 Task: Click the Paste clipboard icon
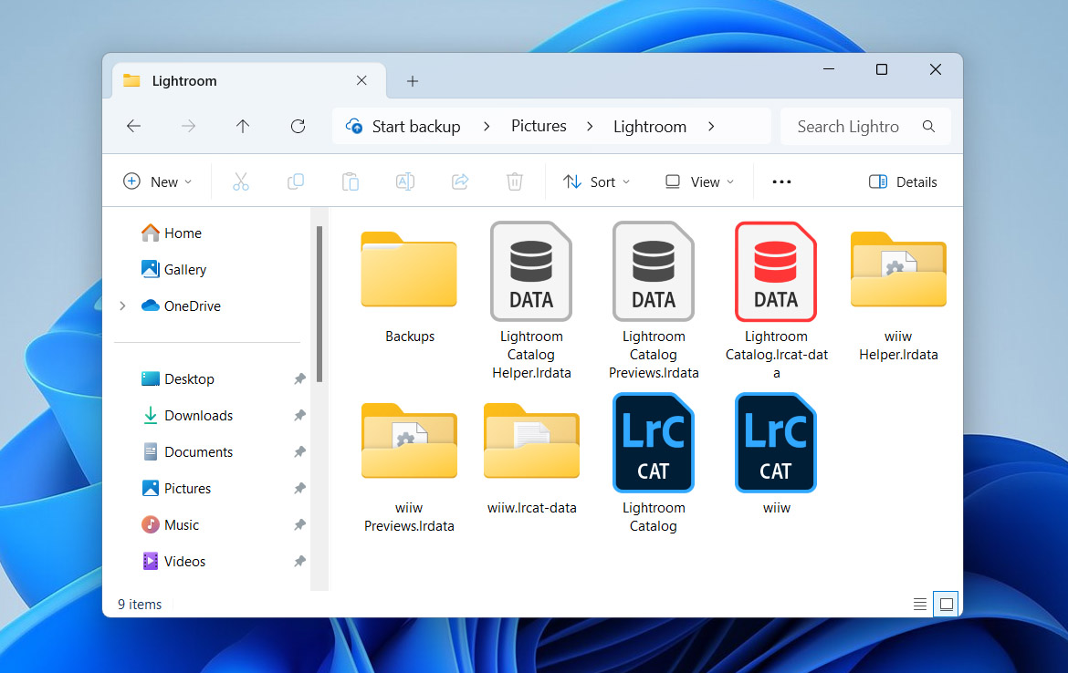(351, 181)
